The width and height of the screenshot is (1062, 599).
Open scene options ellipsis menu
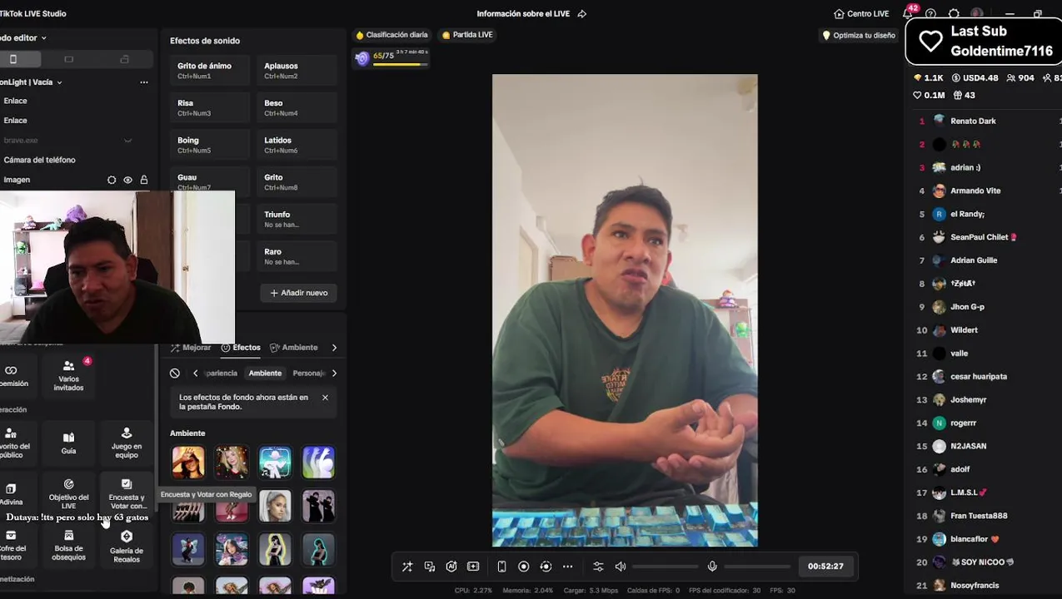144,82
